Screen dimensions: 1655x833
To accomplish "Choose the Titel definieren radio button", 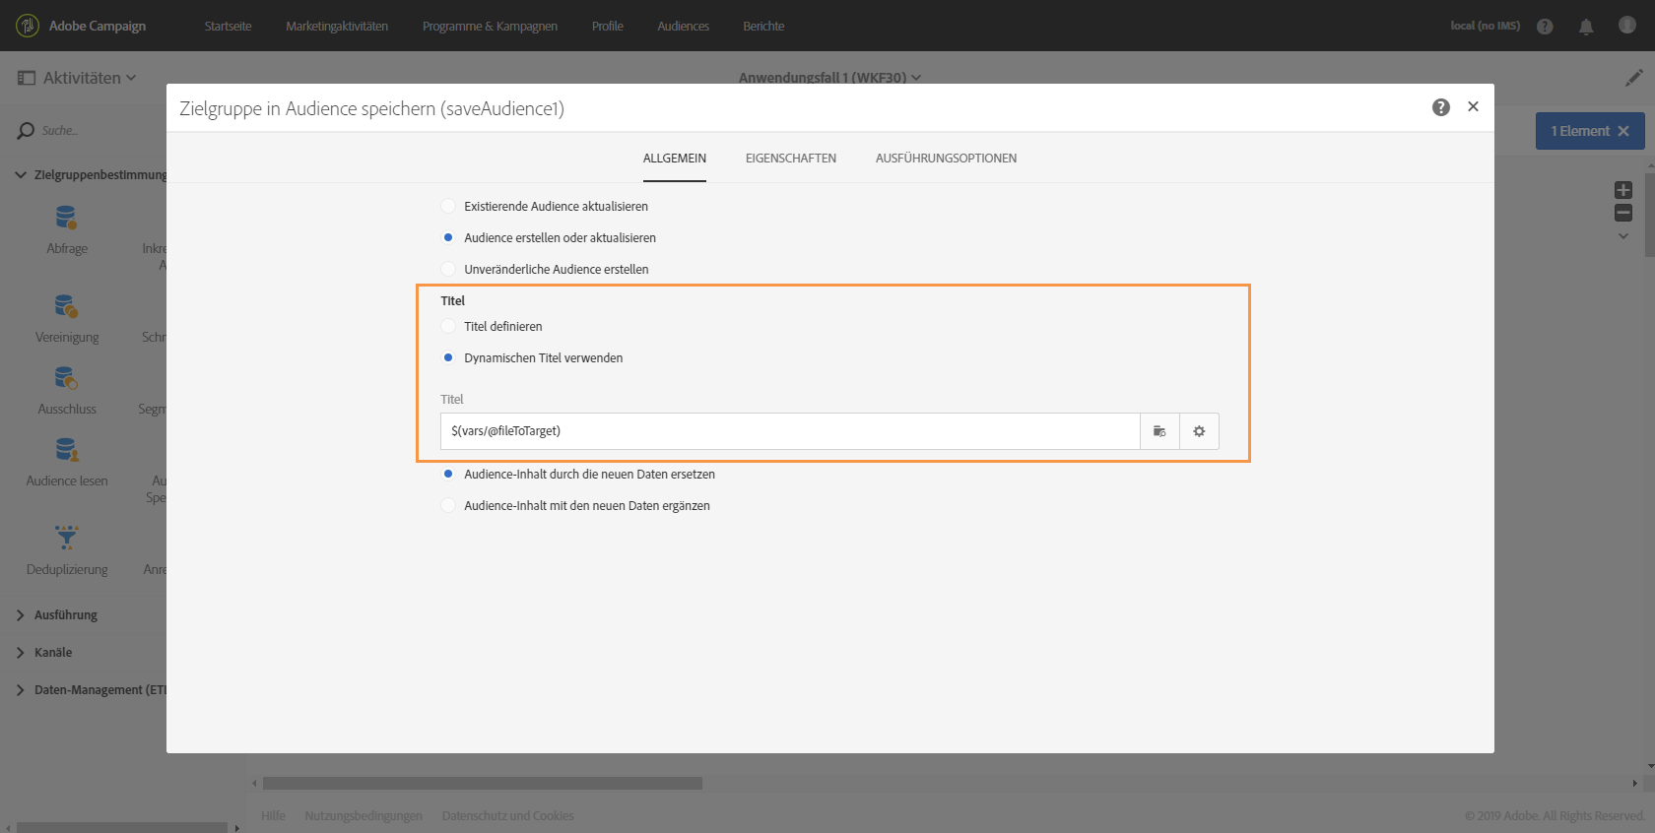I will tap(448, 326).
